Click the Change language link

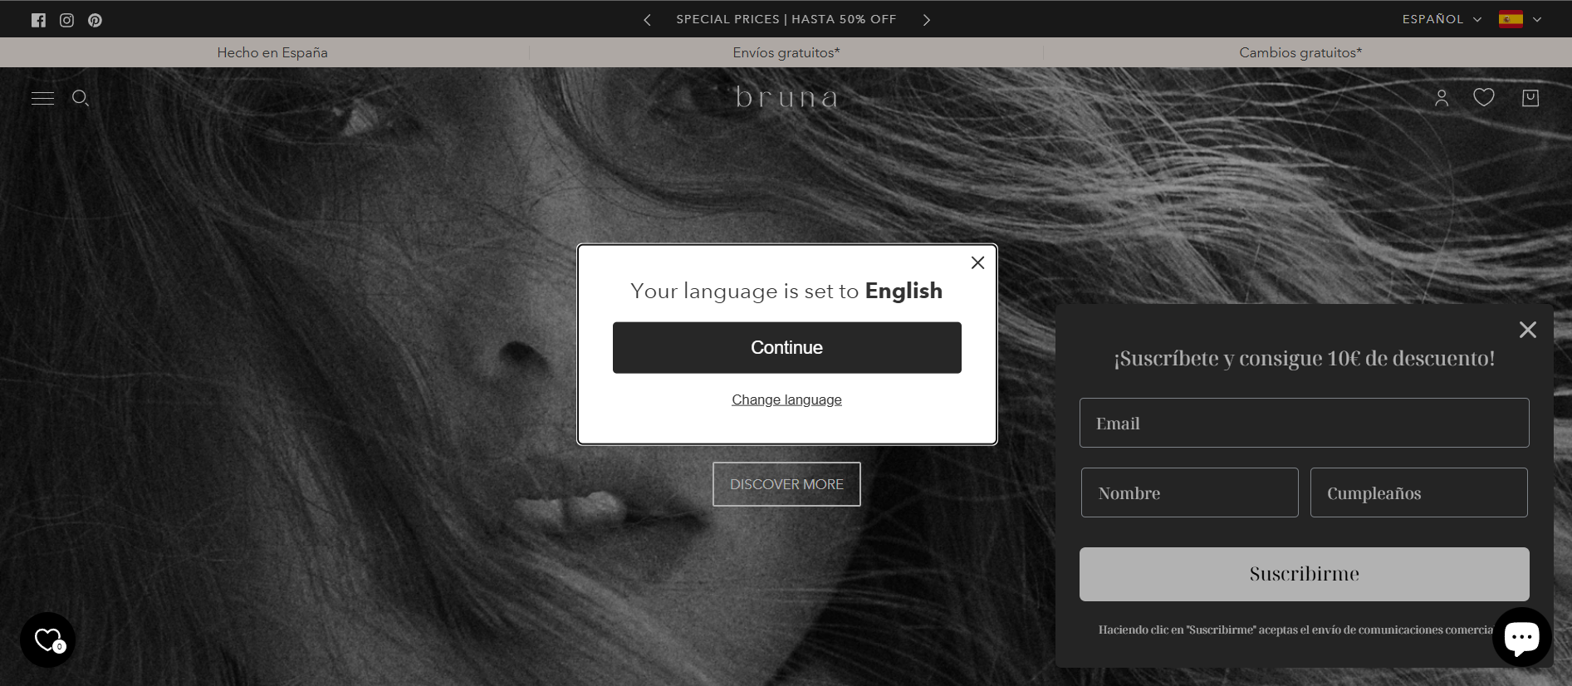(786, 399)
